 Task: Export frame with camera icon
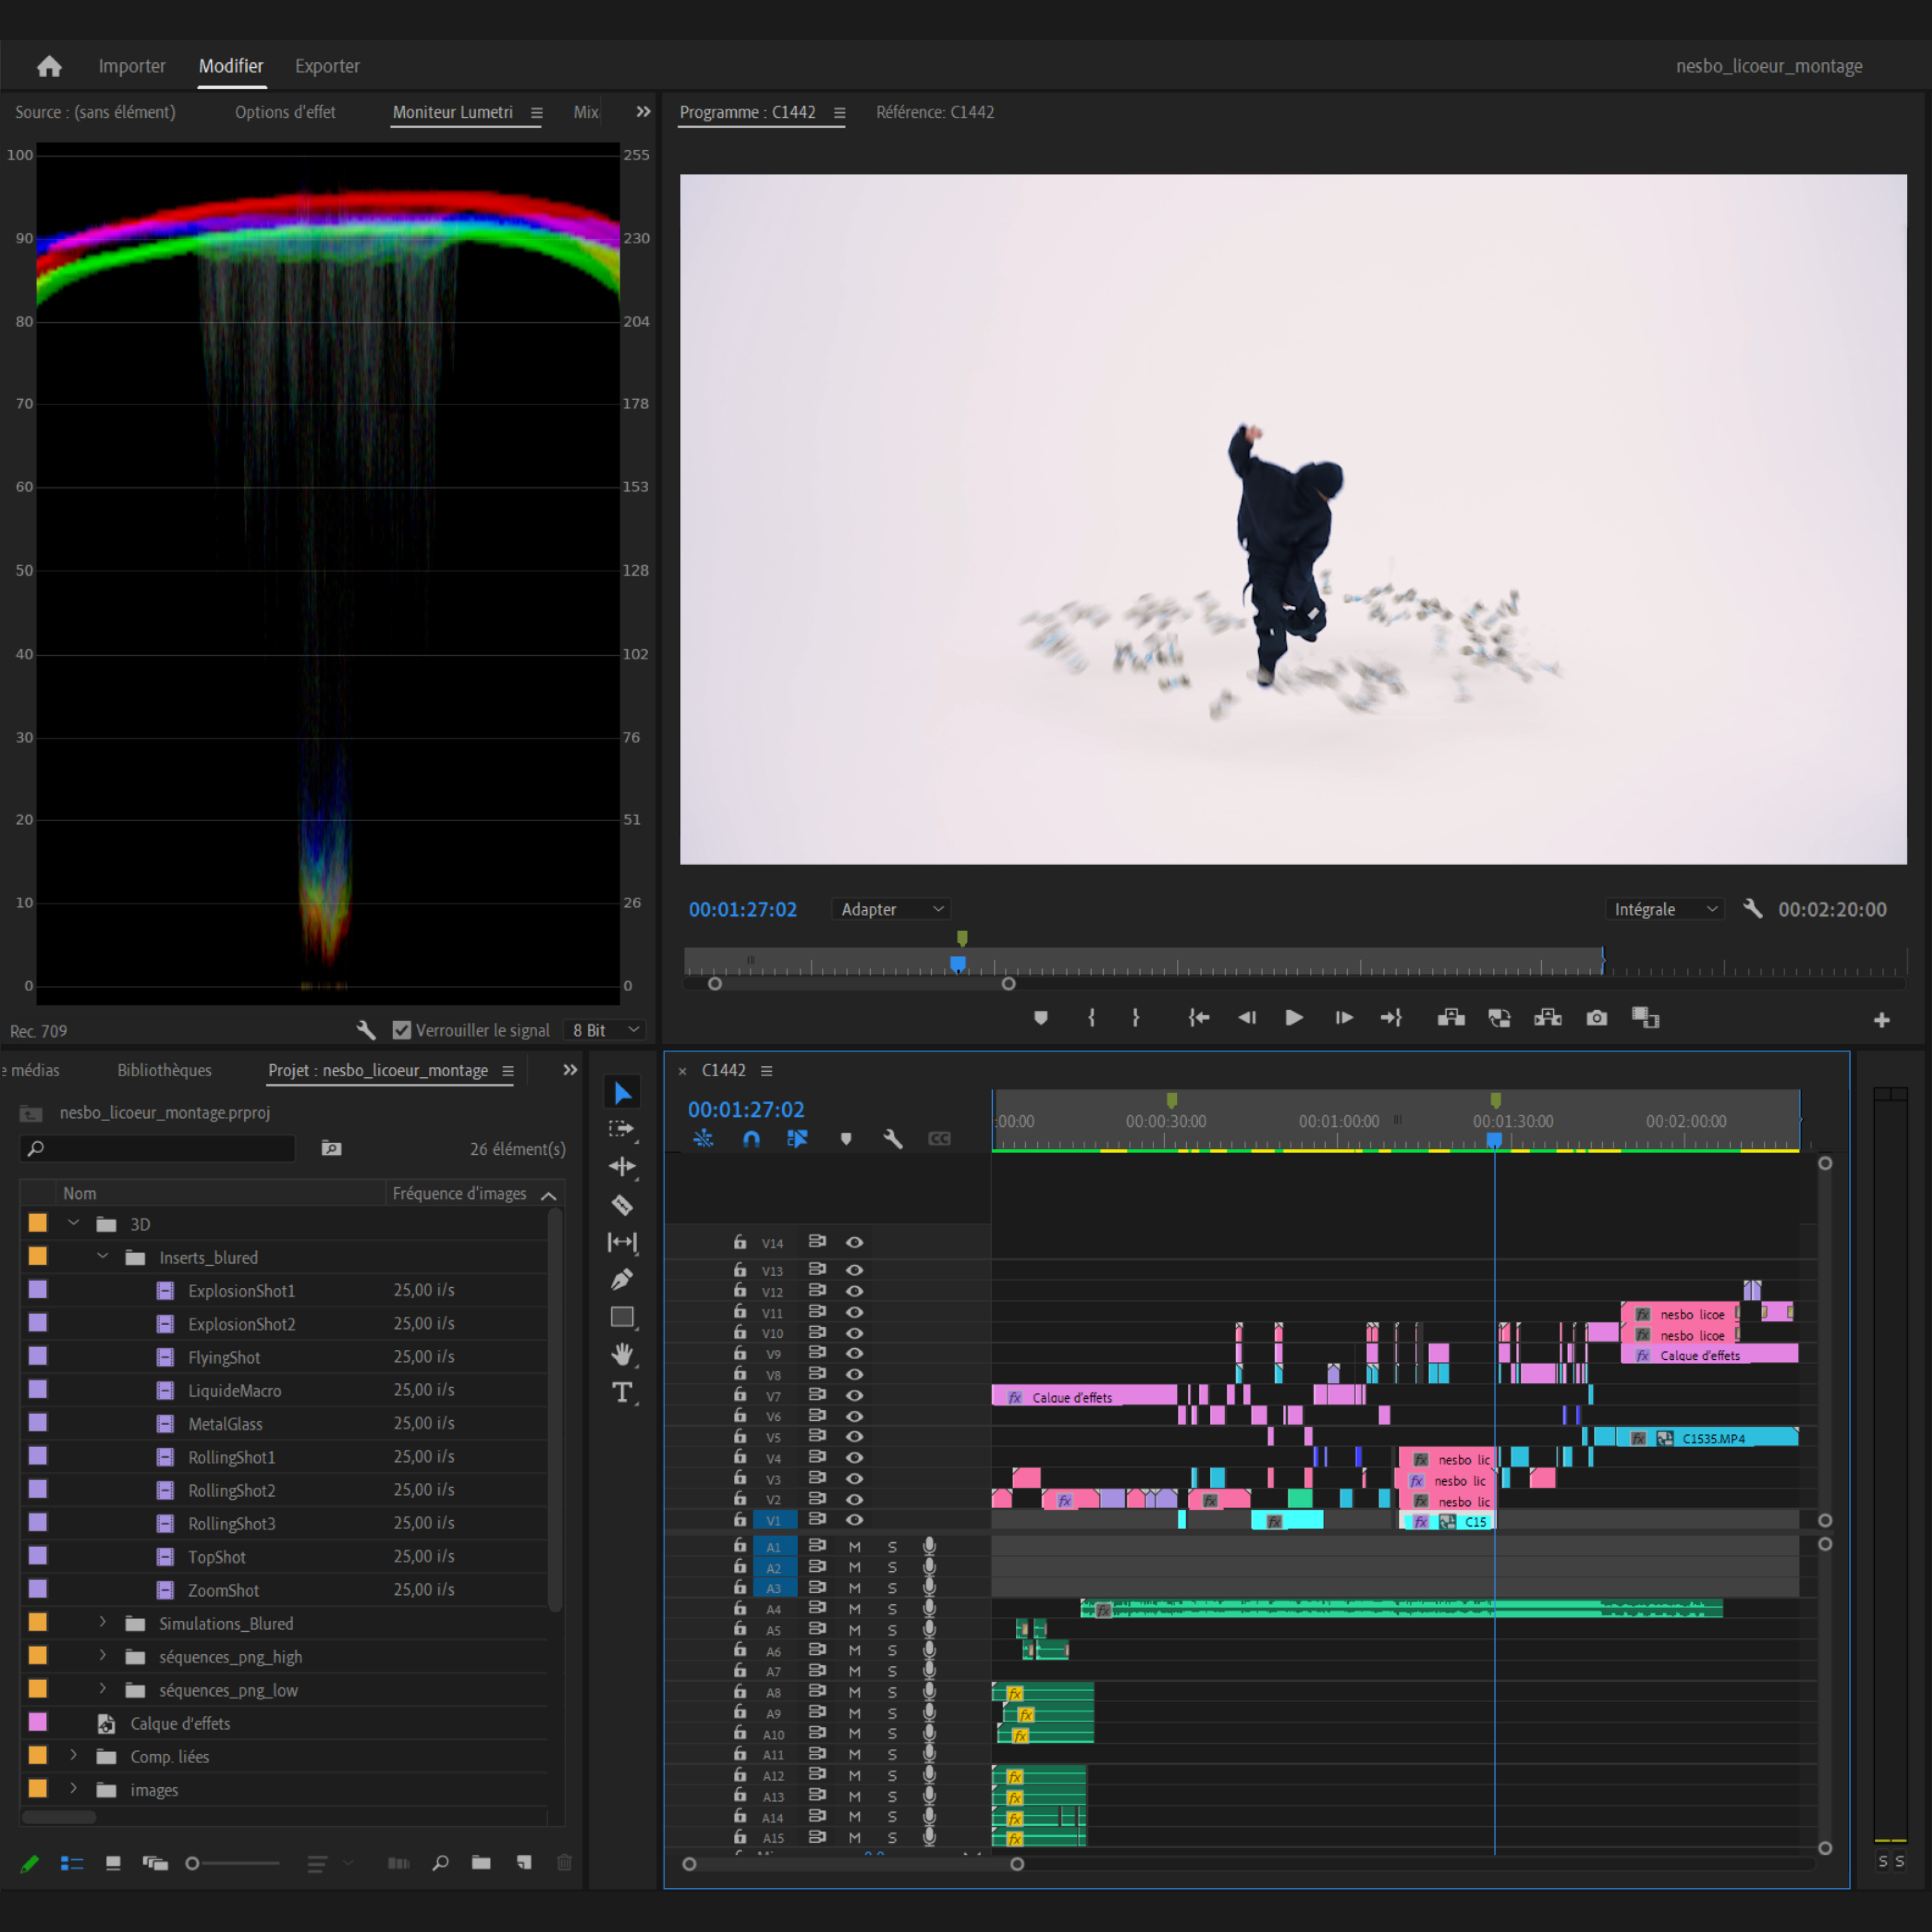[1597, 1018]
